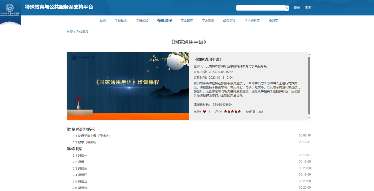The image size is (374, 191).
Task: Open 学术期刊库 navigation item
Action: coord(252,21)
